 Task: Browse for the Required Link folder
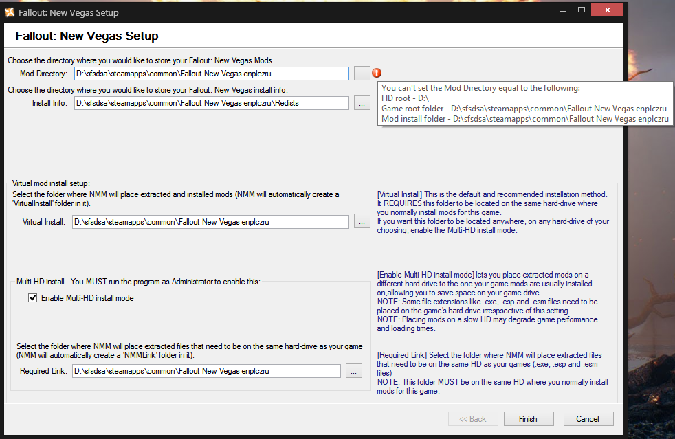[353, 371]
